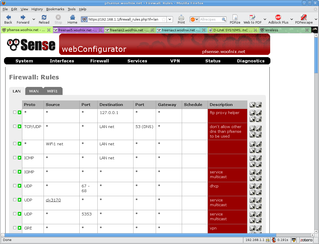Delete selected rules icon beside Description header
Image resolution: width=319 pixels, height=244 pixels.
pyautogui.click(x=252, y=105)
